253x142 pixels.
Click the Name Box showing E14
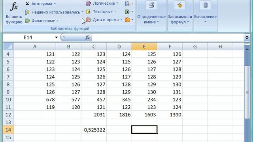coord(28,37)
